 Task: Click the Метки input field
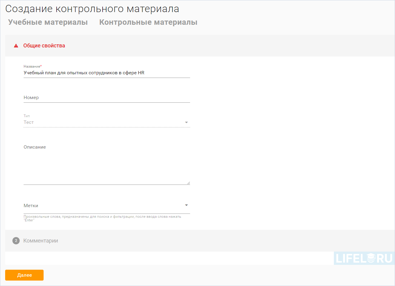pos(91,205)
